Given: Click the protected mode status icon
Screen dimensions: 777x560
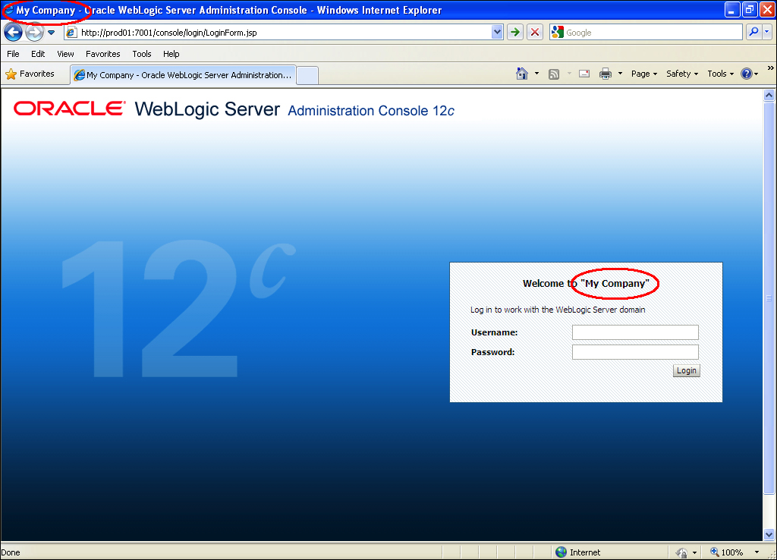Looking at the screenshot, I should click(682, 552).
